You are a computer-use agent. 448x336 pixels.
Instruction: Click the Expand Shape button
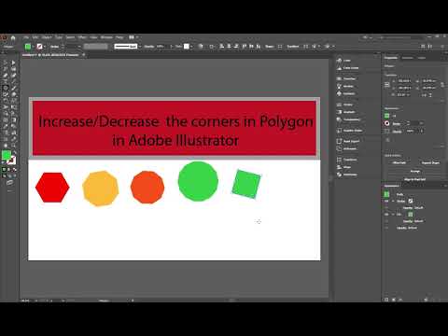pyautogui.click(x=430, y=162)
